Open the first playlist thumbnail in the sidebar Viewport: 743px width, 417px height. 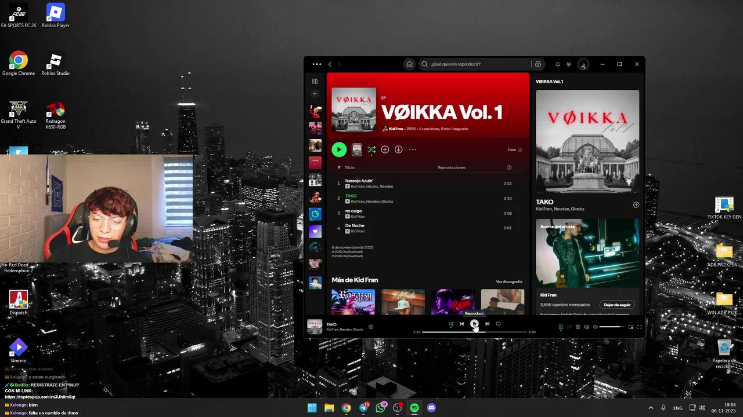point(315,111)
